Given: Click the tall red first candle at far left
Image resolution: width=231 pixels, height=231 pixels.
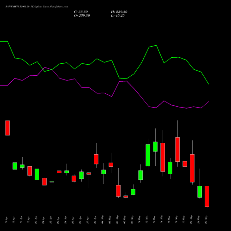Looking at the screenshot, I should [7, 128].
